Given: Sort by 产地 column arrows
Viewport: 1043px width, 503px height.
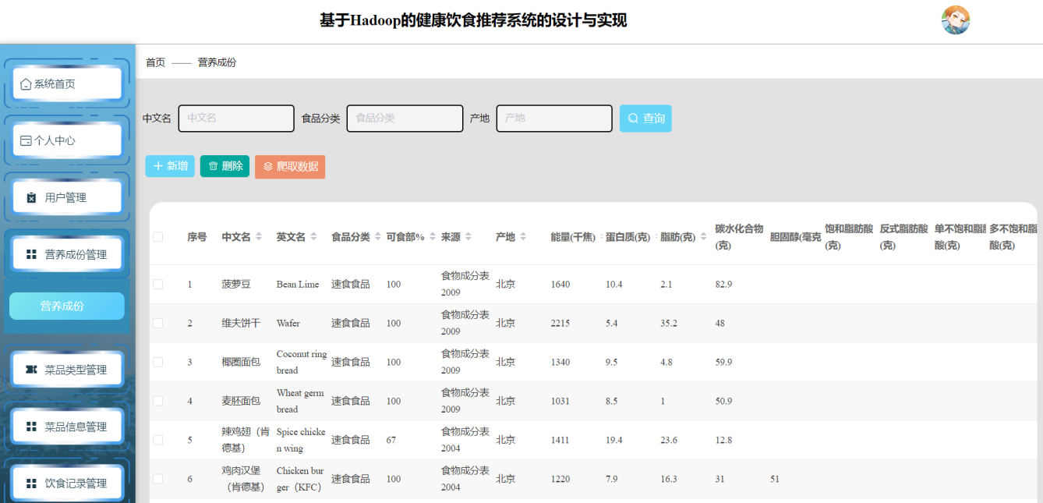Looking at the screenshot, I should (x=523, y=237).
